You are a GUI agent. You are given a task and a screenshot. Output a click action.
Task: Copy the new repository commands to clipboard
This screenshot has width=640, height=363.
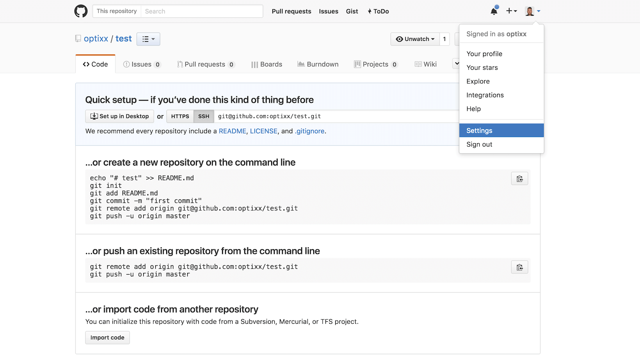(x=519, y=179)
